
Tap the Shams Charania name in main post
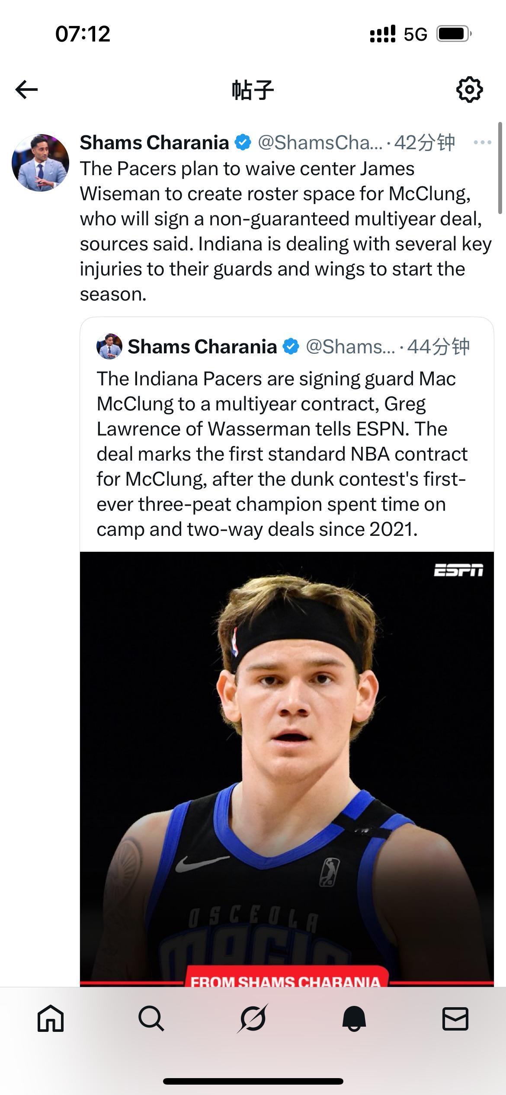tap(154, 142)
